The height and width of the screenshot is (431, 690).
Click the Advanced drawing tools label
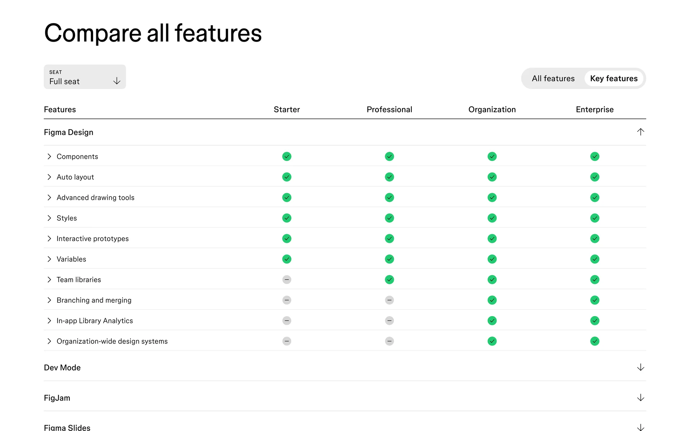coord(95,198)
